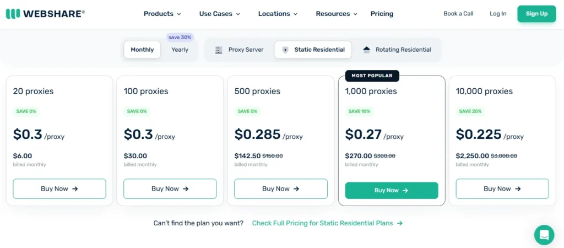Image resolution: width=564 pixels, height=248 pixels.
Task: Click arrow icon in 100 proxies Buy Now
Action: coord(186,188)
